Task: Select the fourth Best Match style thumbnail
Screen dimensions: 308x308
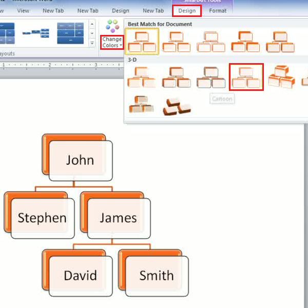Action: coord(245,42)
